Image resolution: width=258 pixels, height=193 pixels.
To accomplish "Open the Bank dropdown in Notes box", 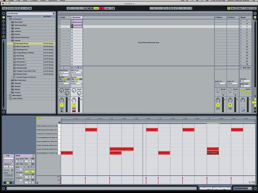I will (19, 169).
